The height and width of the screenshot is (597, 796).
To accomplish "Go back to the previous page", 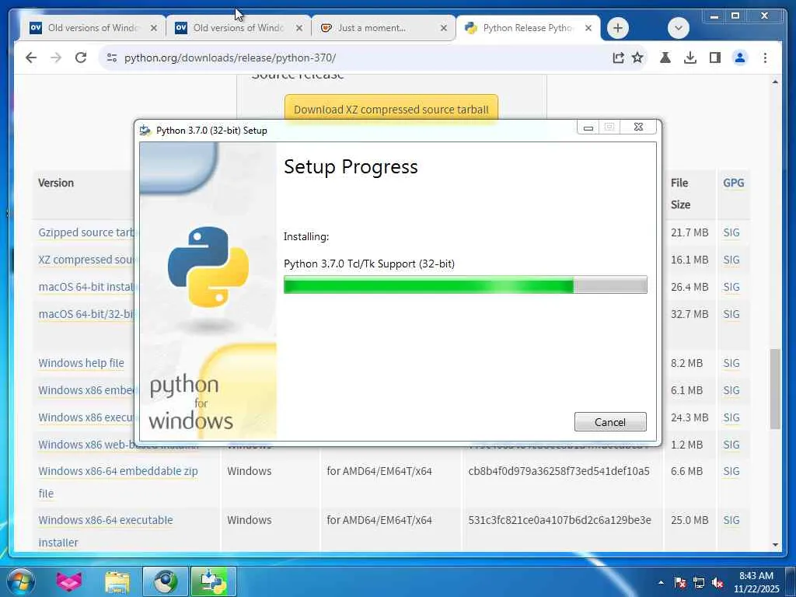I will pos(31,58).
